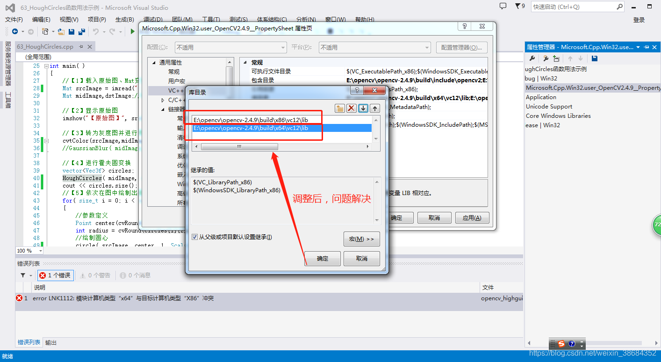The width and height of the screenshot is (661, 362).
Task: Click add new property sheet wizard icon
Action: (545, 58)
